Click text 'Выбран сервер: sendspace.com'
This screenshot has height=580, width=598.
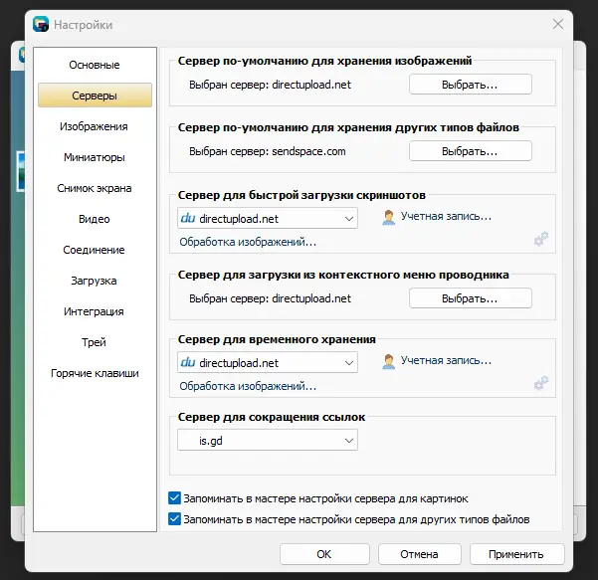click(x=268, y=151)
